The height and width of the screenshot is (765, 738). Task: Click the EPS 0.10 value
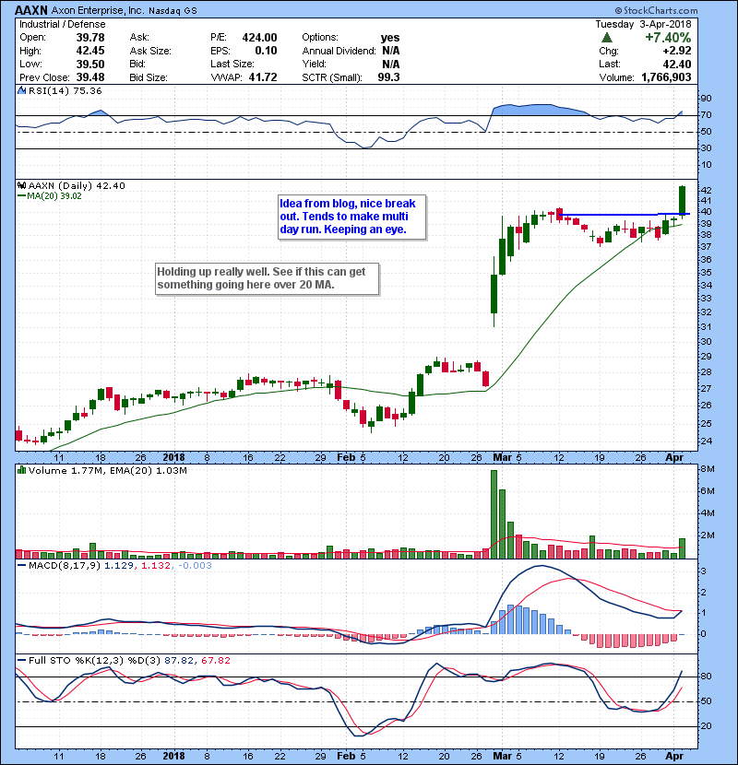tap(267, 51)
